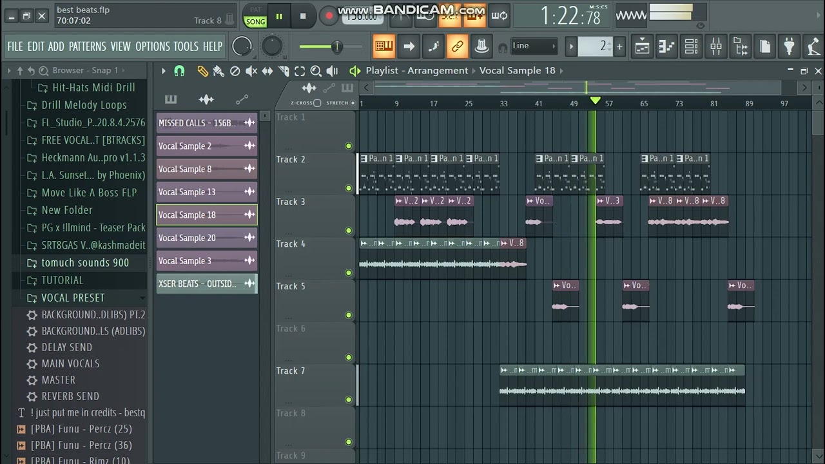Open the Vocal Sample 18 breadcrumb arrow

(x=561, y=70)
